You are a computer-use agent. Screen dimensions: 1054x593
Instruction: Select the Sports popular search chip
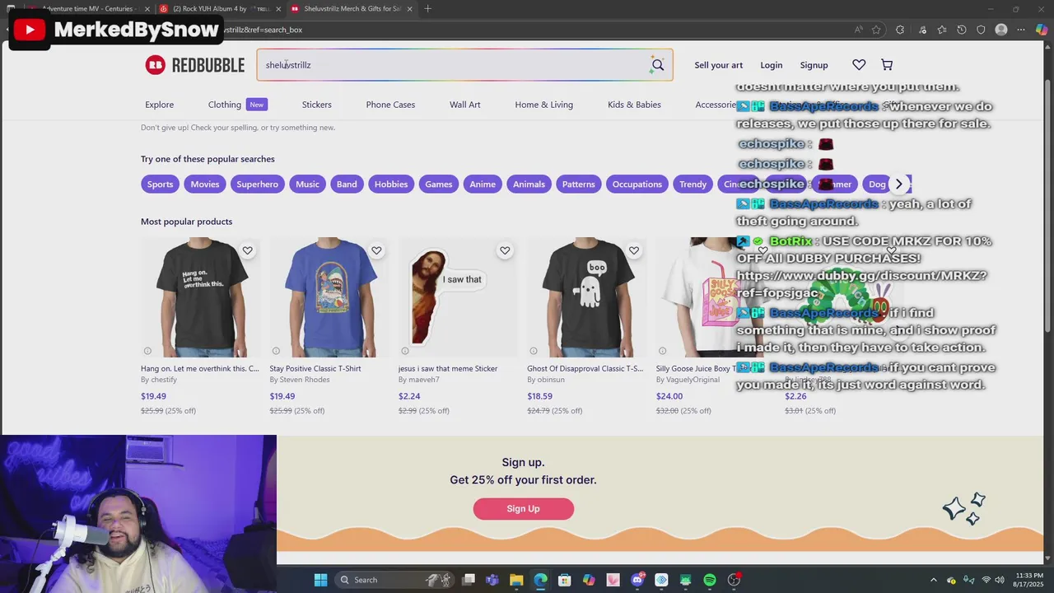tap(160, 184)
